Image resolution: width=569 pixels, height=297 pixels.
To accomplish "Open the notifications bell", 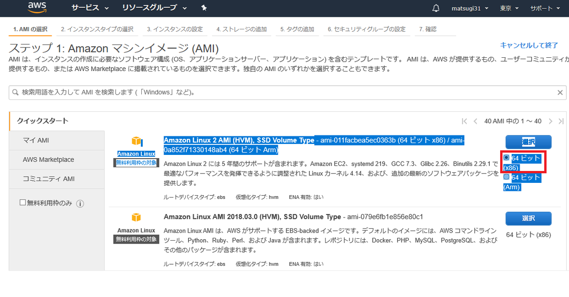I will (436, 8).
